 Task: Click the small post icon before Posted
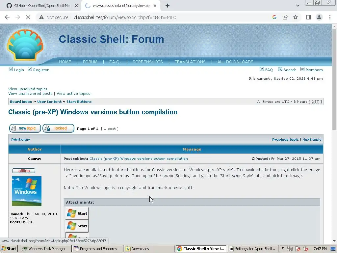coord(253,158)
